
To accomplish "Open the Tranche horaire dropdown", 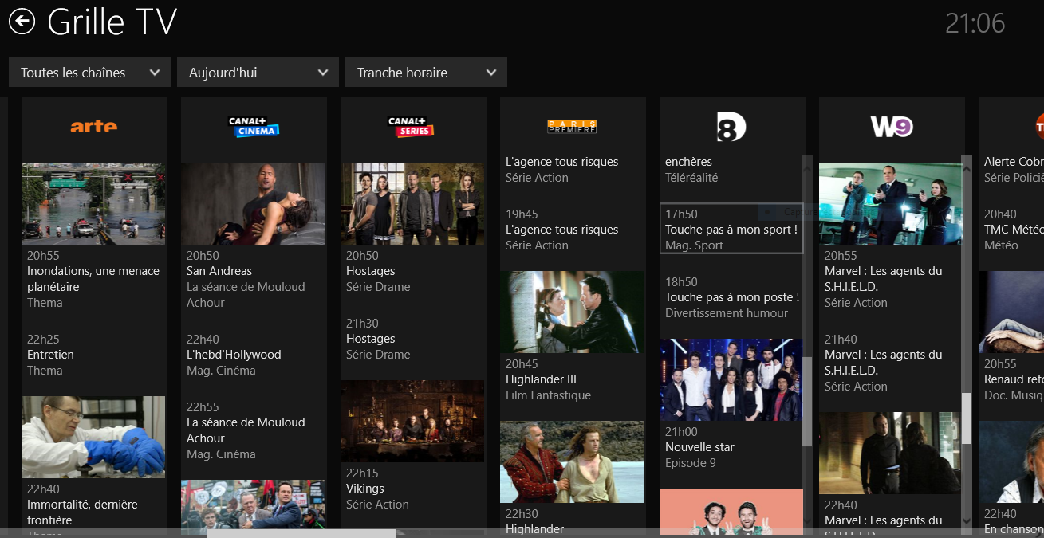I will 426,73.
